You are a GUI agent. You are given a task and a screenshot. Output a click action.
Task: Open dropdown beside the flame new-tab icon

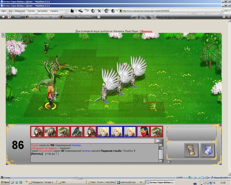[x=76, y=11]
